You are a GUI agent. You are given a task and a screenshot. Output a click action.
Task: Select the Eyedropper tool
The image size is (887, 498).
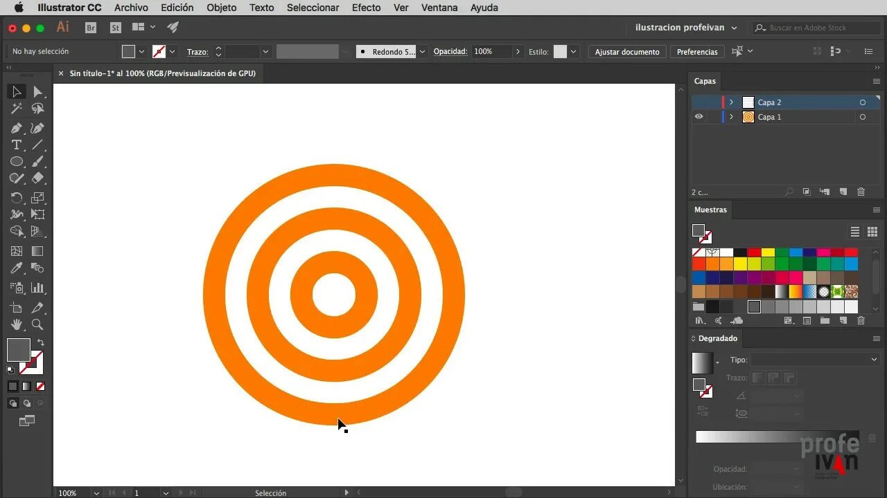click(x=17, y=268)
